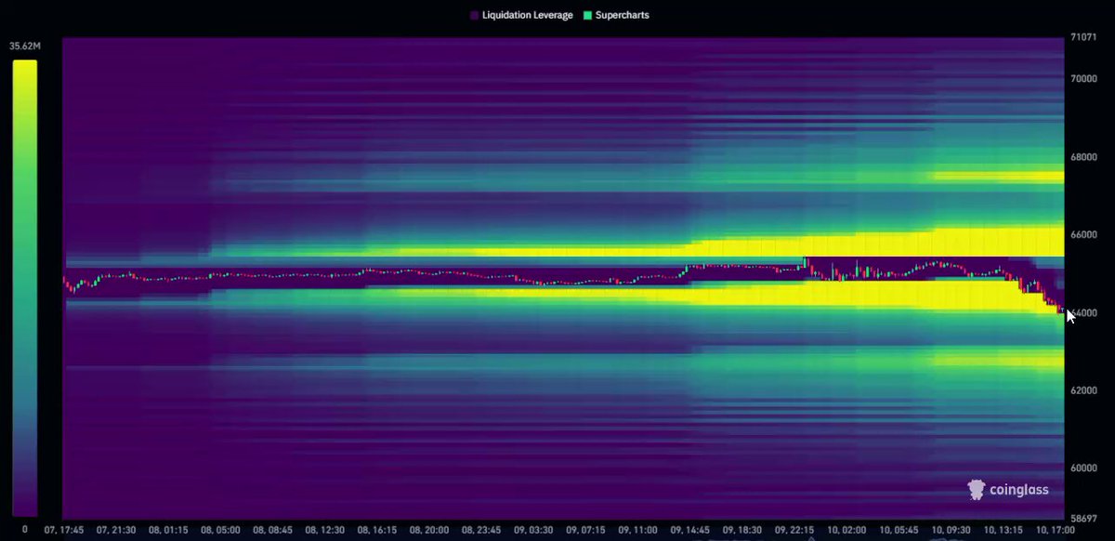
Task: Click the "08, 01:15" time label
Action: [170, 529]
